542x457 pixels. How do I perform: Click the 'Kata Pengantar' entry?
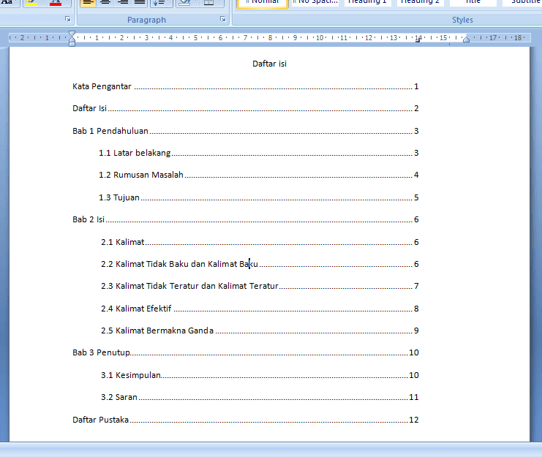tap(102, 86)
